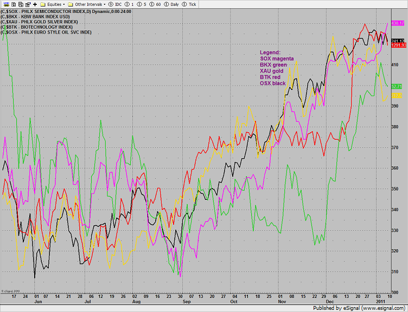
Task: Click the refresh chart window icon
Action: click(x=21, y=4)
